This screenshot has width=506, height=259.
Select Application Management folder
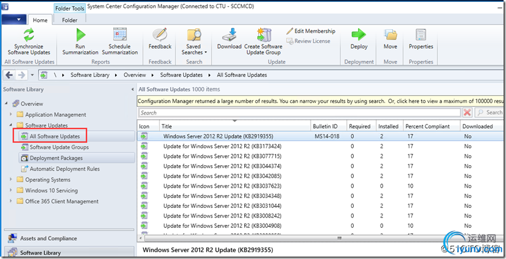(51, 115)
